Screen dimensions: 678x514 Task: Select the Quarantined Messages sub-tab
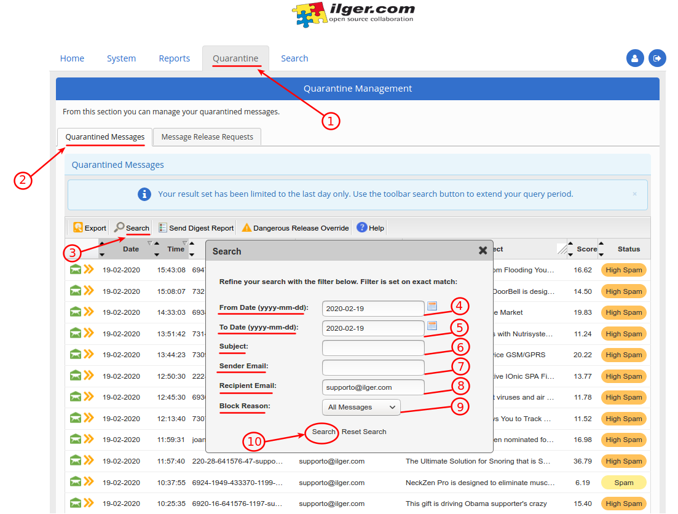click(105, 136)
